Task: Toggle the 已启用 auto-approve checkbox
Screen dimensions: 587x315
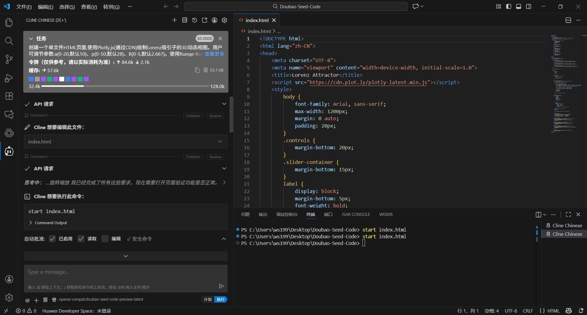Action: coord(53,239)
